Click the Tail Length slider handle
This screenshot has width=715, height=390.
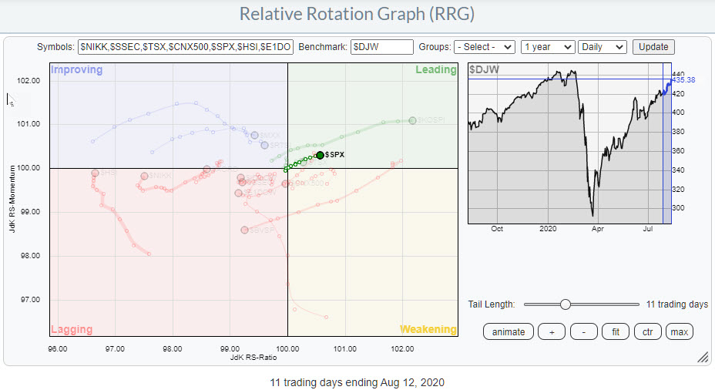click(x=566, y=304)
